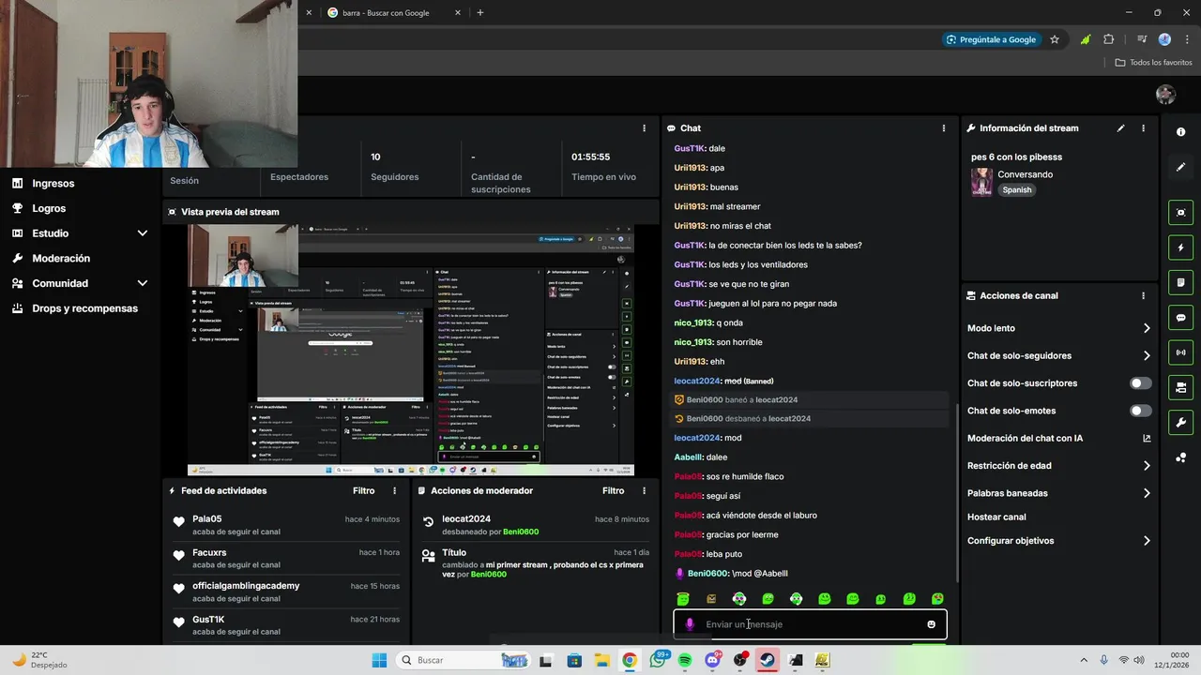1201x675 pixels.
Task: Click the Conversando category thumbnail
Action: click(x=981, y=182)
